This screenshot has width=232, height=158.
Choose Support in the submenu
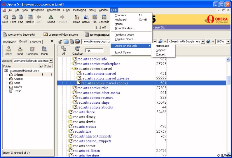coord(163,50)
